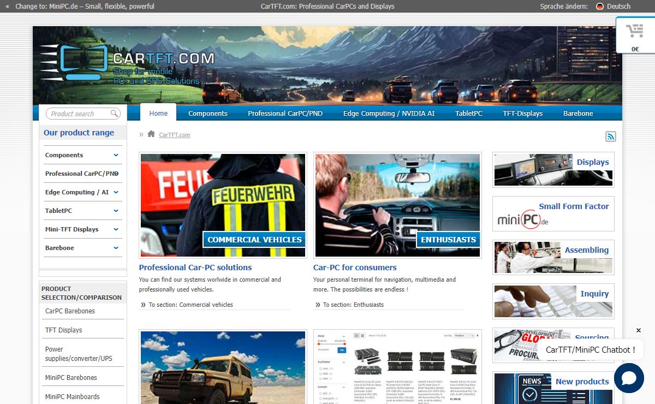Click Change to MiniPC.de link
The width and height of the screenshot is (655, 404).
[x=85, y=7]
